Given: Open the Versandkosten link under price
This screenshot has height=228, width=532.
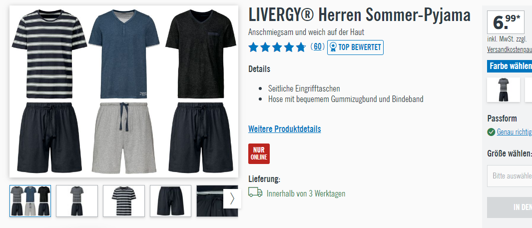Looking at the screenshot, I should 510,49.
